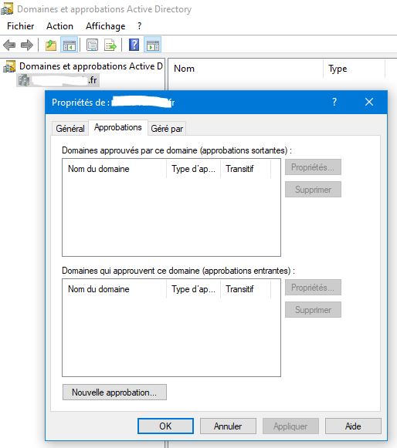The height and width of the screenshot is (448, 397).
Task: Open the Aide button in the dialog
Action: pyautogui.click(x=353, y=426)
